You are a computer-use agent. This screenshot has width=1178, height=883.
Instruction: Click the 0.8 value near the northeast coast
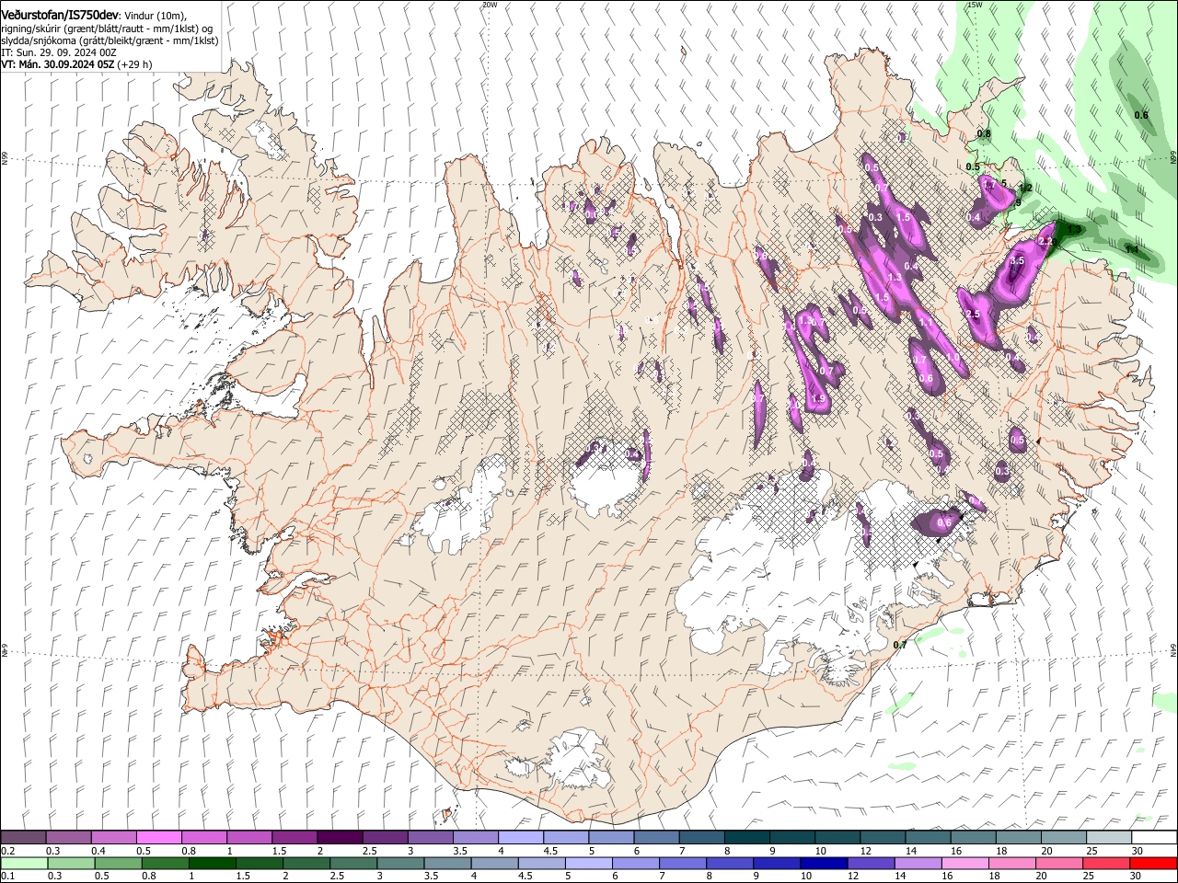point(984,134)
